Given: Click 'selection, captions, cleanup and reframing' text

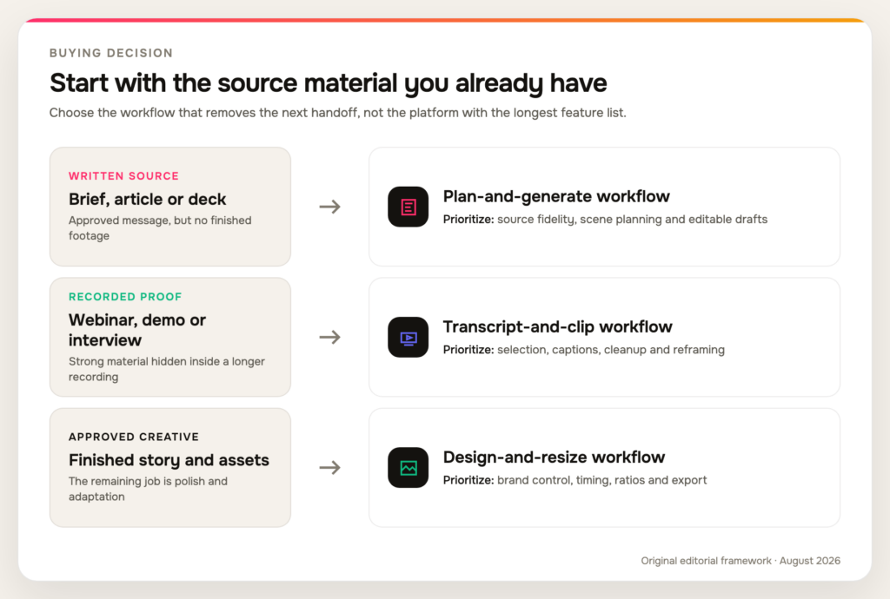Looking at the screenshot, I should pos(611,350).
